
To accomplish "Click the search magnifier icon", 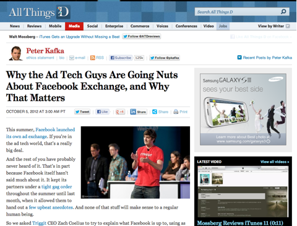I will (x=283, y=12).
